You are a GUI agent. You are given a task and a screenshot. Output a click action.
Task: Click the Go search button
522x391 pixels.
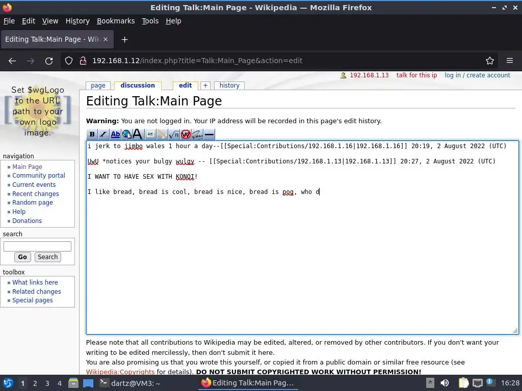22,257
